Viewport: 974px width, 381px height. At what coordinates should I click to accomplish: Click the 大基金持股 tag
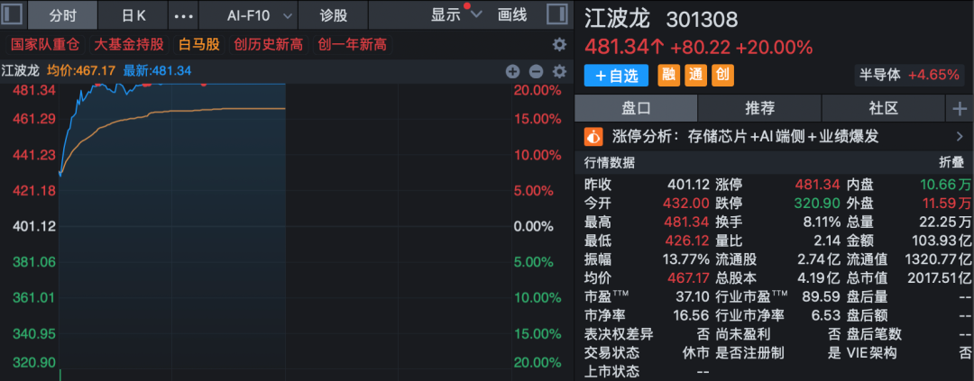[129, 45]
